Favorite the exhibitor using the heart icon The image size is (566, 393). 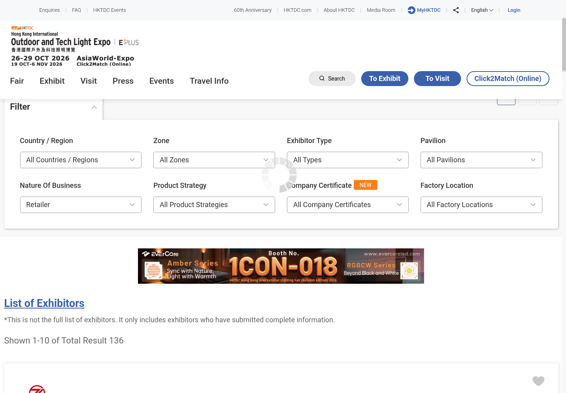point(538,381)
